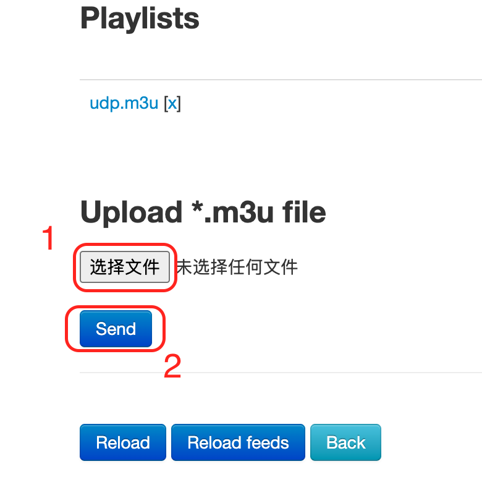Click the closing bracket after the x
The image size is (482, 477).
179,103
